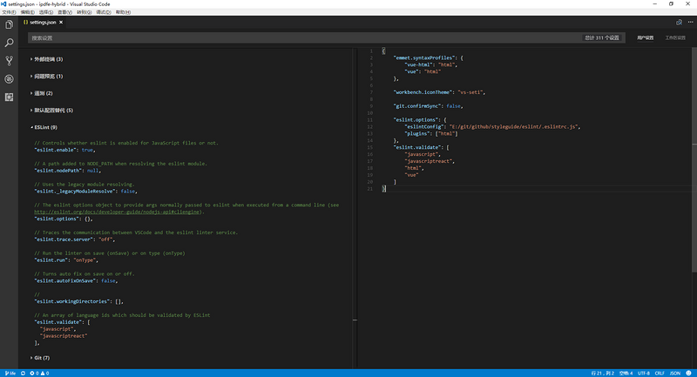This screenshot has height=377, width=697.
Task: Expand the 外部终端 (3) settings group
Action: coord(46,59)
